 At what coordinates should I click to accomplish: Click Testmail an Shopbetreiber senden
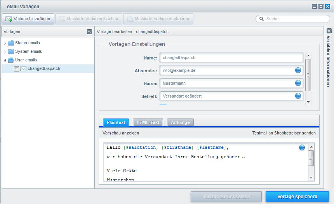pos(284,133)
